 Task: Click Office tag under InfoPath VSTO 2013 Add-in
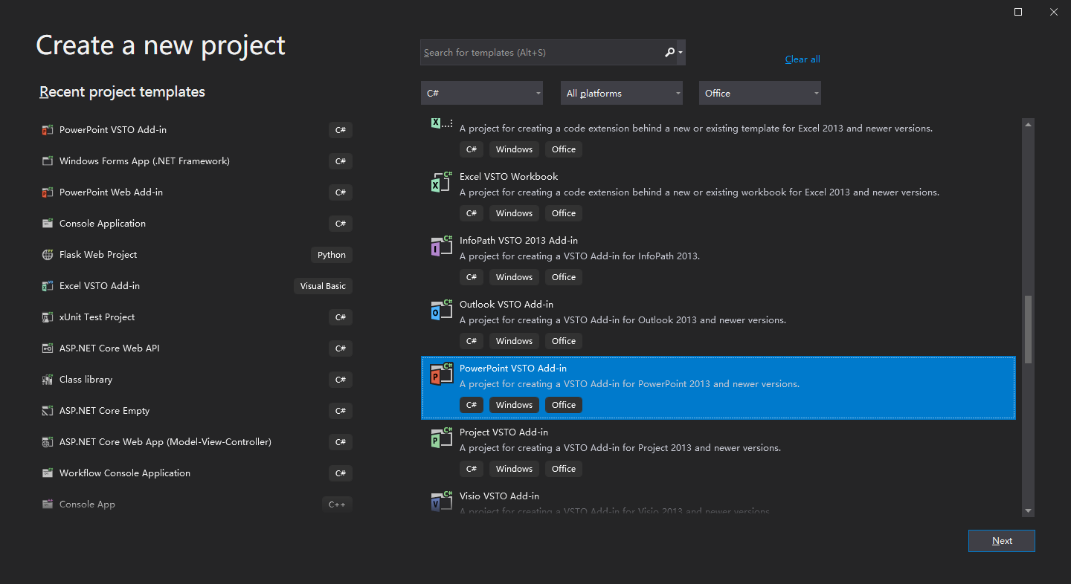point(564,277)
